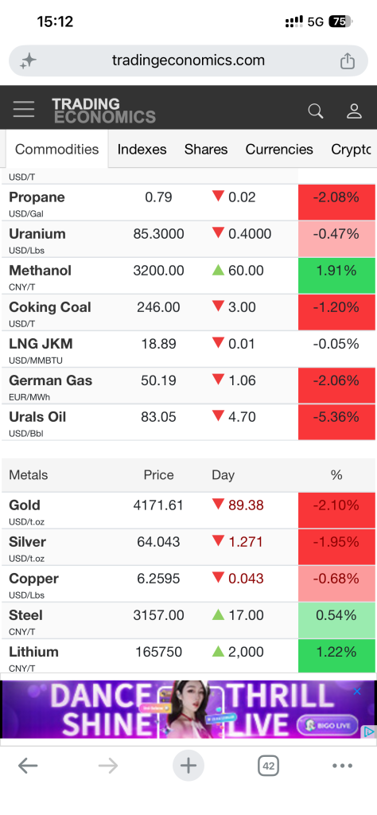Open the hamburger navigation menu
Screen dimensions: 377x815
click(24, 110)
